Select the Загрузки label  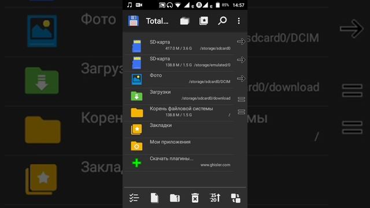[x=160, y=92]
